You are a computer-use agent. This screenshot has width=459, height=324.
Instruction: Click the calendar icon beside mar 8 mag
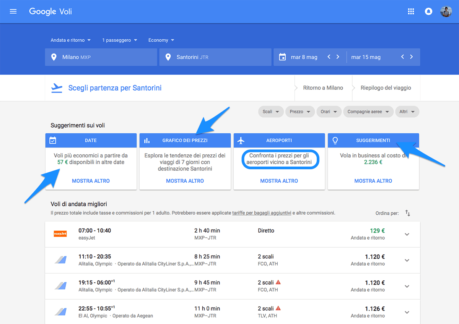[x=282, y=57]
